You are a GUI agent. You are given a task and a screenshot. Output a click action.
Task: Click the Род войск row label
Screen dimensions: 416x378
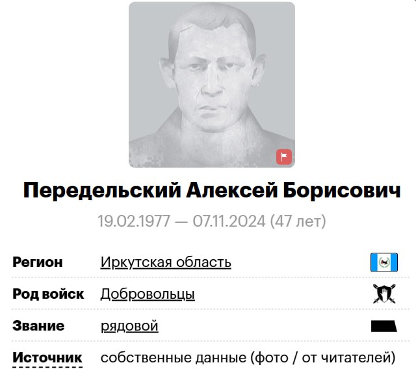48,294
